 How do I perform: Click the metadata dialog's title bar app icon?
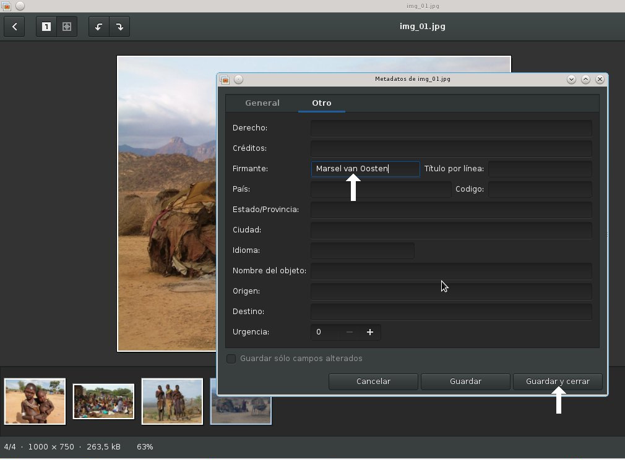(225, 80)
